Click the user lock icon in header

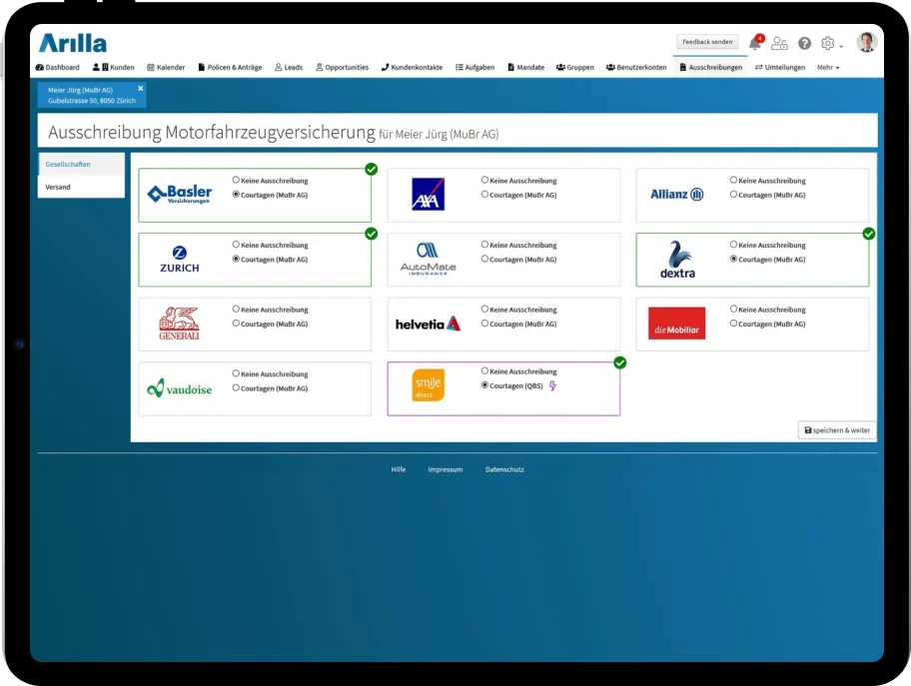coord(779,43)
